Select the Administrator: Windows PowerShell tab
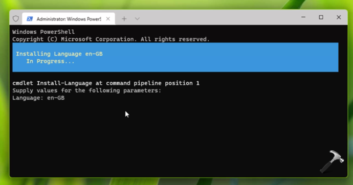Image resolution: width=353 pixels, height=185 pixels. pyautogui.click(x=69, y=19)
